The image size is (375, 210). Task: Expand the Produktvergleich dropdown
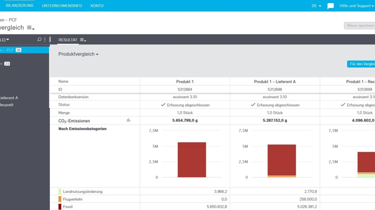pyautogui.click(x=78, y=54)
